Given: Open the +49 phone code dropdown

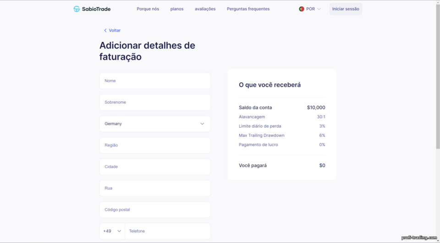Looking at the screenshot, I should coord(112,231).
